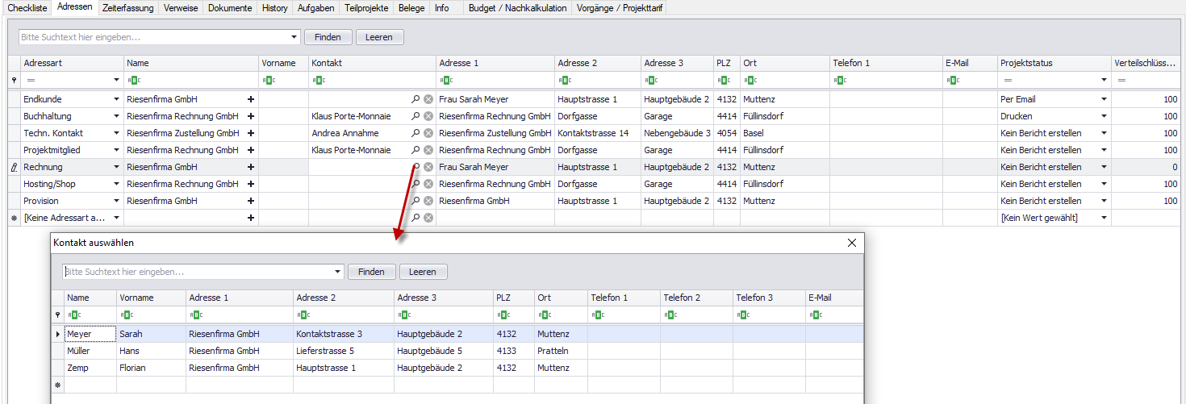Open the main search text dropdown arrow
The height and width of the screenshot is (404, 1186).
(x=294, y=37)
